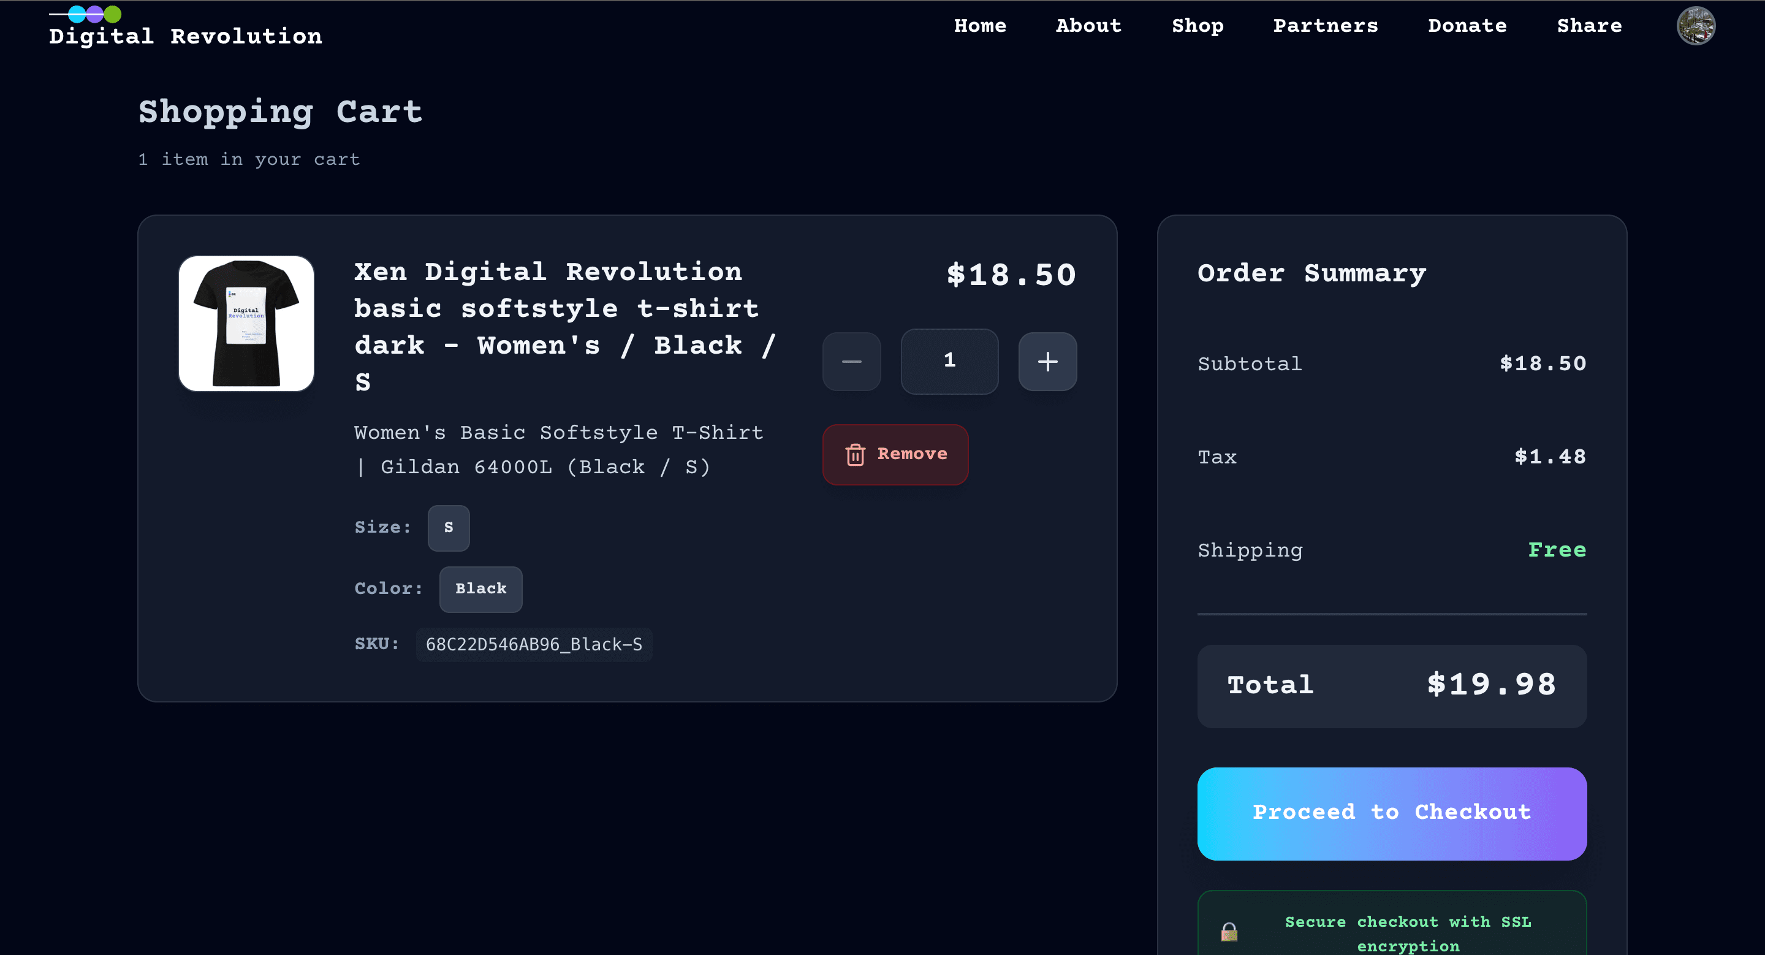
Task: Decrease quantity with minus button
Action: [851, 361]
